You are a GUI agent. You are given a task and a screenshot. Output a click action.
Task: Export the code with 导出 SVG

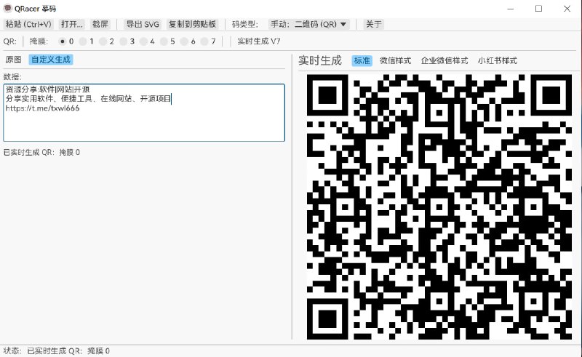143,24
